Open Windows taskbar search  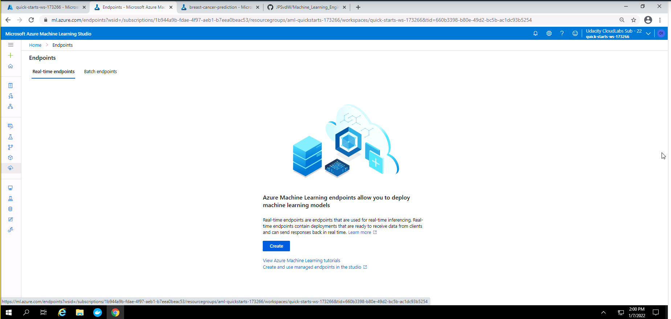point(26,312)
